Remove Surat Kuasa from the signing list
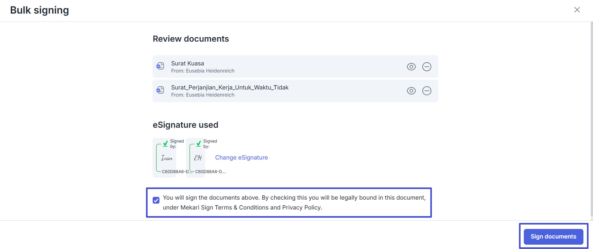This screenshot has height=249, width=593. (426, 67)
